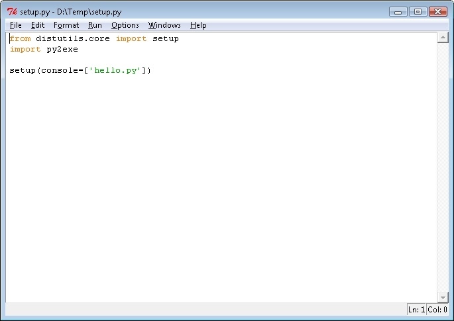
Task: Open the Edit menu
Action: click(38, 25)
